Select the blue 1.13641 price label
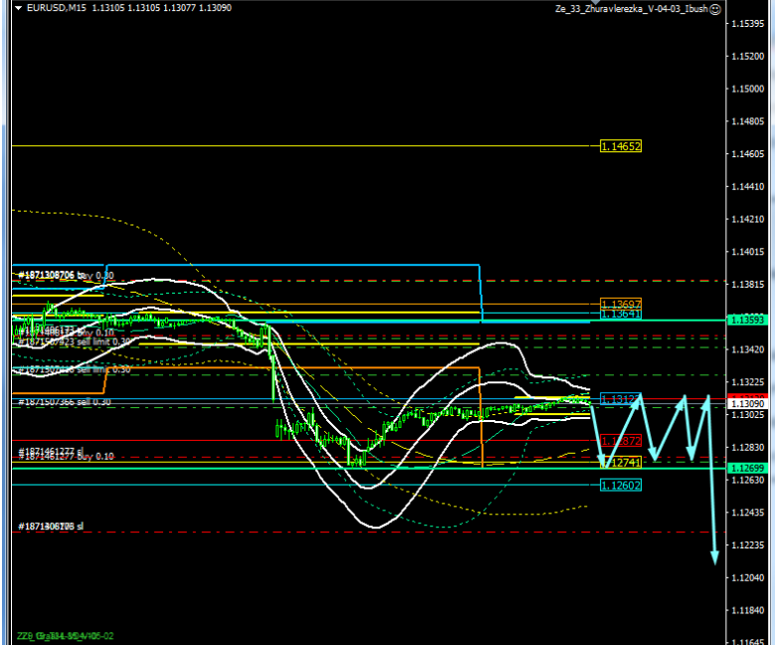The width and height of the screenshot is (775, 645). point(620,315)
